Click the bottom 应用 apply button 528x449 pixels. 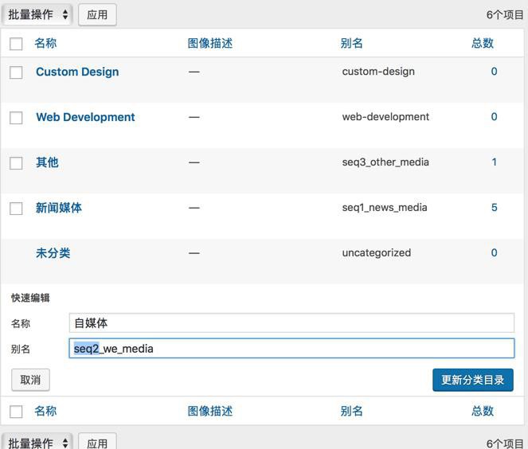(97, 443)
